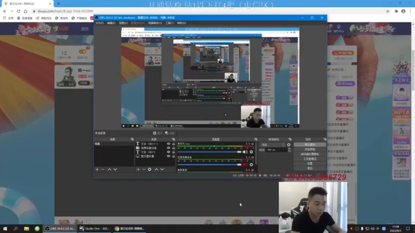Bookmark this page with the star icon
The image size is (415, 233).
click(388, 11)
